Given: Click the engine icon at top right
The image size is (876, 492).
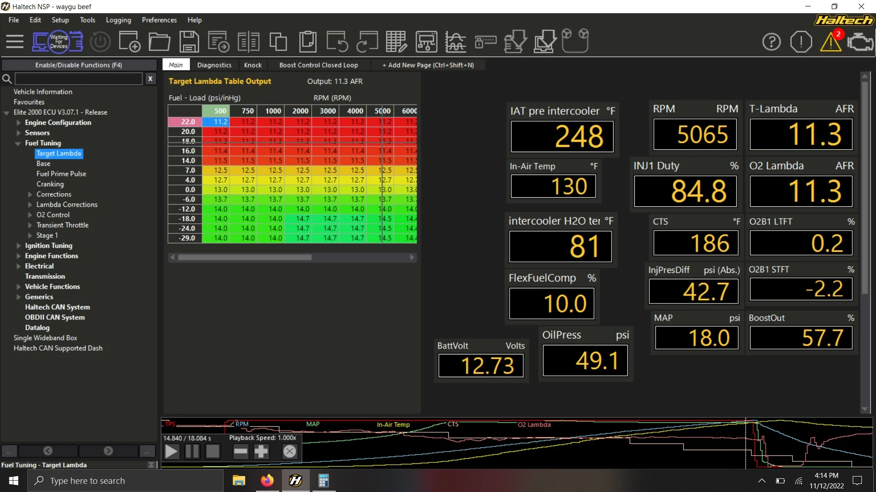Looking at the screenshot, I should [x=860, y=42].
